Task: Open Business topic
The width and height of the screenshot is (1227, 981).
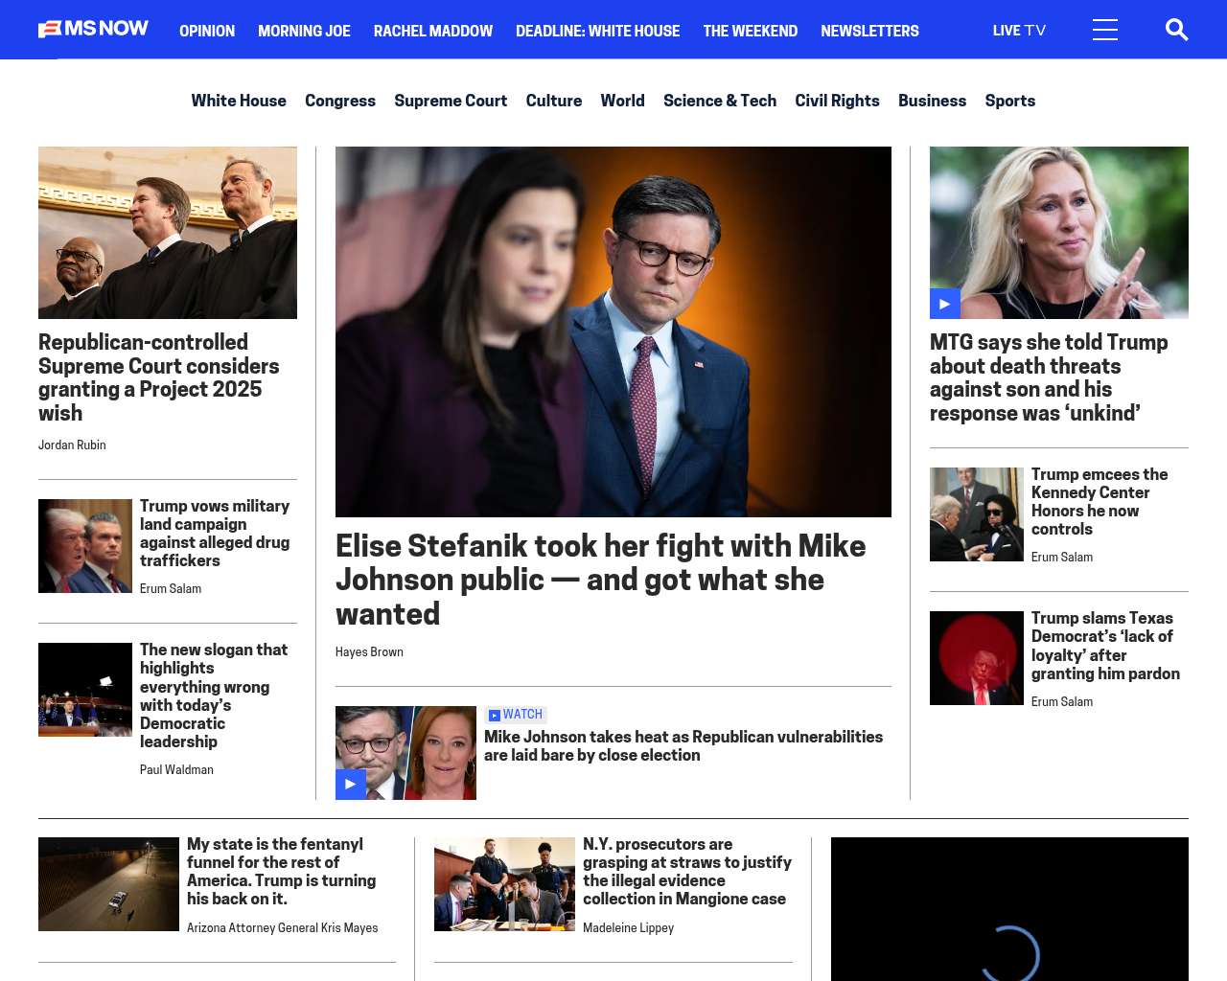Action: coord(932,101)
